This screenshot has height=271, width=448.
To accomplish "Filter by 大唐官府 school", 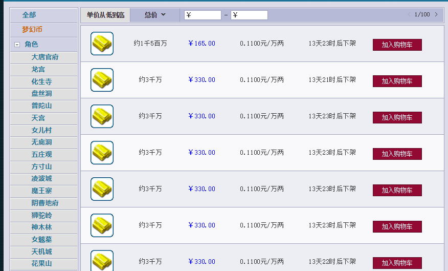I will tap(45, 57).
